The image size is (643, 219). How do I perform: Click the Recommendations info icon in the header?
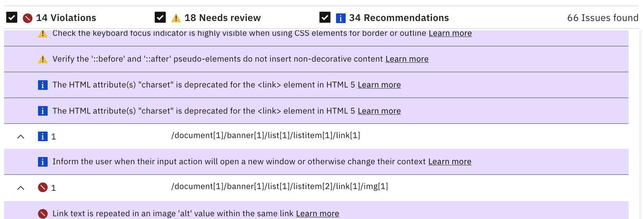(340, 18)
